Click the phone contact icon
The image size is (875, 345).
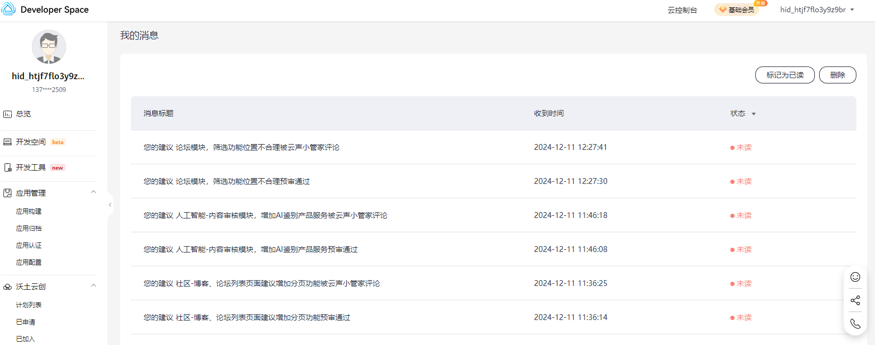pos(855,324)
